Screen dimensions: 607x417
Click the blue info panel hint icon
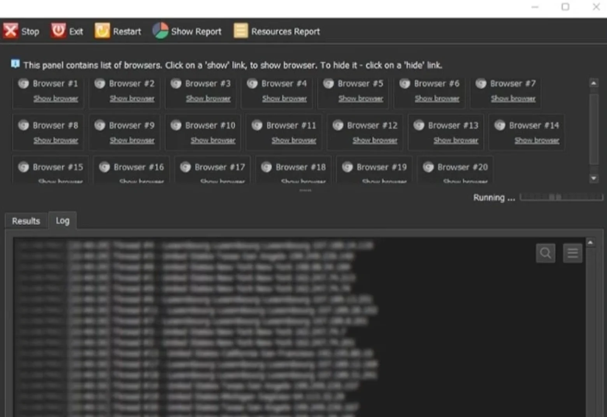click(x=15, y=63)
